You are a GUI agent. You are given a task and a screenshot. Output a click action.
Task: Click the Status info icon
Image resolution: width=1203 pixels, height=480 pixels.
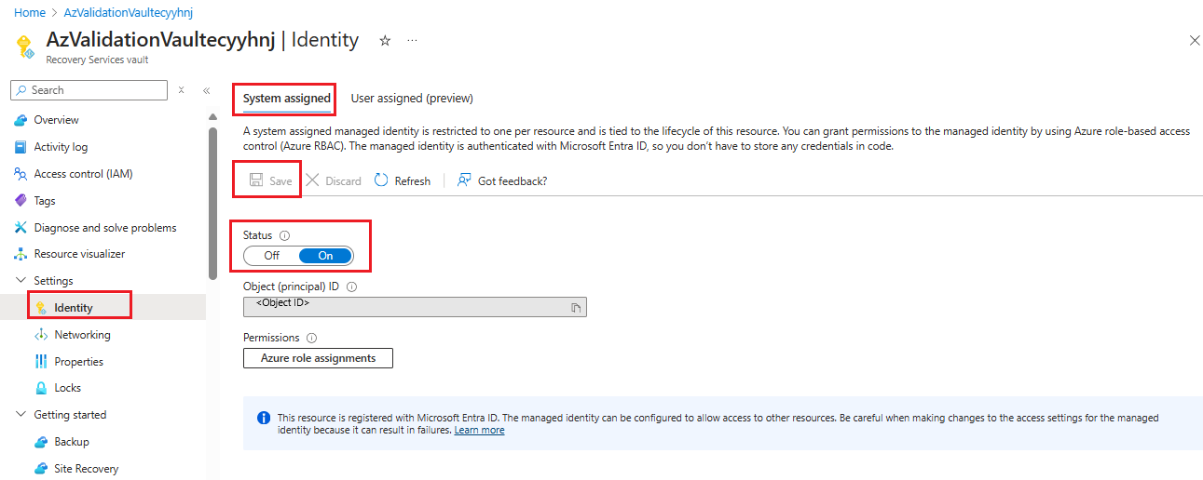point(285,236)
